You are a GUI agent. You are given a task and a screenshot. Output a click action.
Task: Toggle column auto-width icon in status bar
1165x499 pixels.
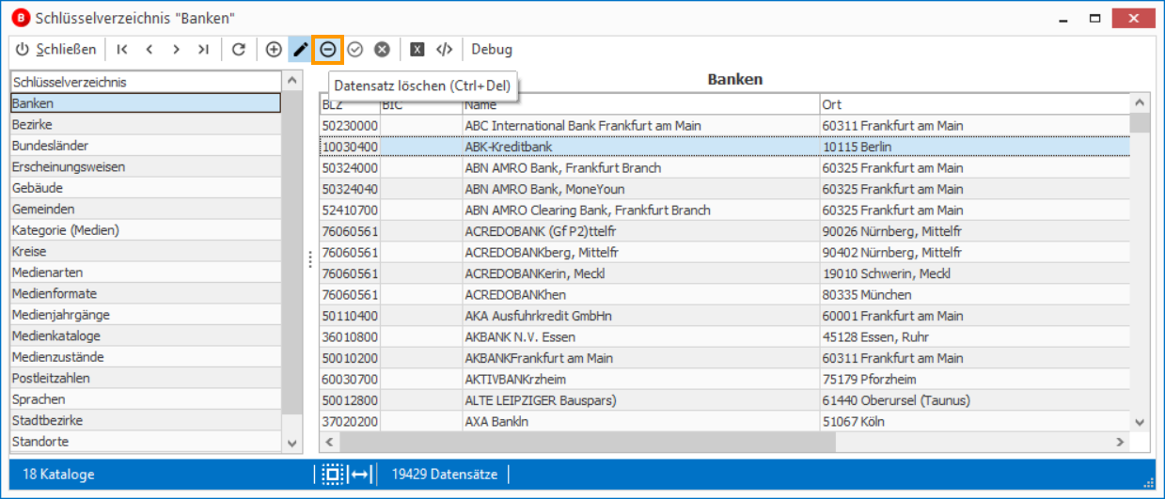pyautogui.click(x=360, y=475)
